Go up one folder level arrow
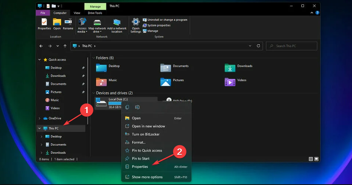The height and width of the screenshot is (185, 352). [x=65, y=46]
